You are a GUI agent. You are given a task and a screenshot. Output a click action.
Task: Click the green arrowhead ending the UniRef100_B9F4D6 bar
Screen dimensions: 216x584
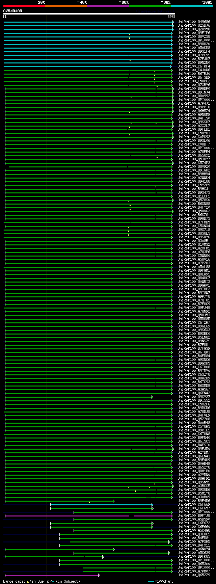114,501
